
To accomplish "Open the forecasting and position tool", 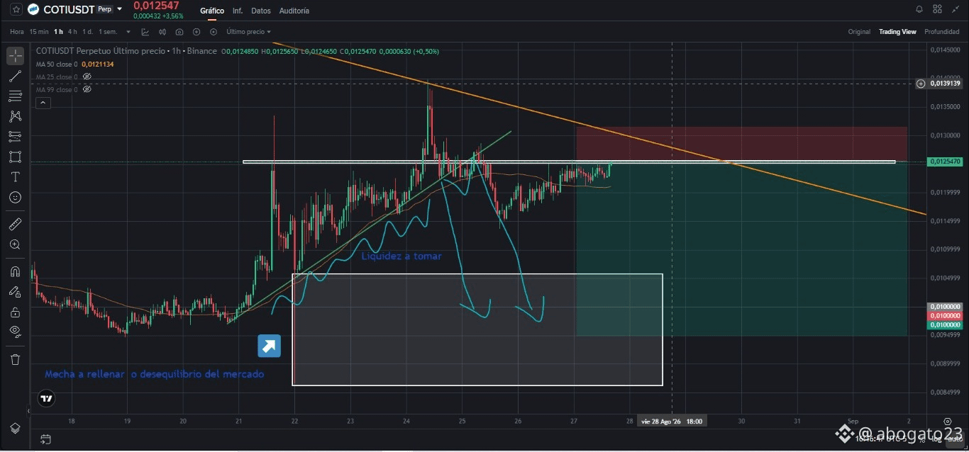I will [x=15, y=136].
